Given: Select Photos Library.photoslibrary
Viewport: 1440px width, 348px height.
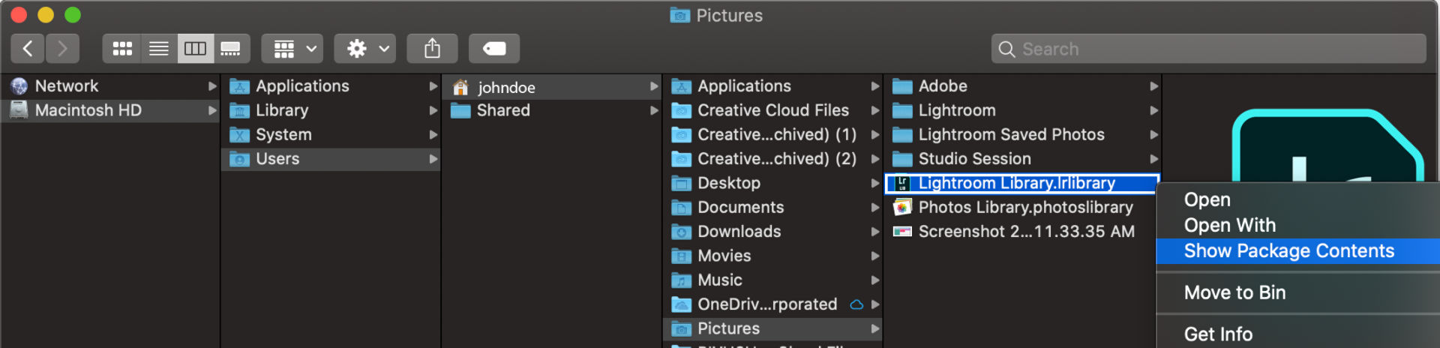Looking at the screenshot, I should coord(1023,208).
